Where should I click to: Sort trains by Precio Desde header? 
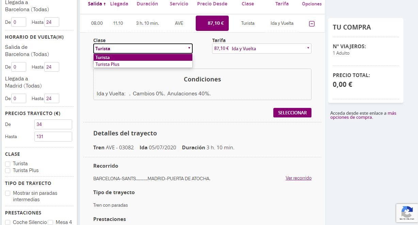(x=212, y=4)
